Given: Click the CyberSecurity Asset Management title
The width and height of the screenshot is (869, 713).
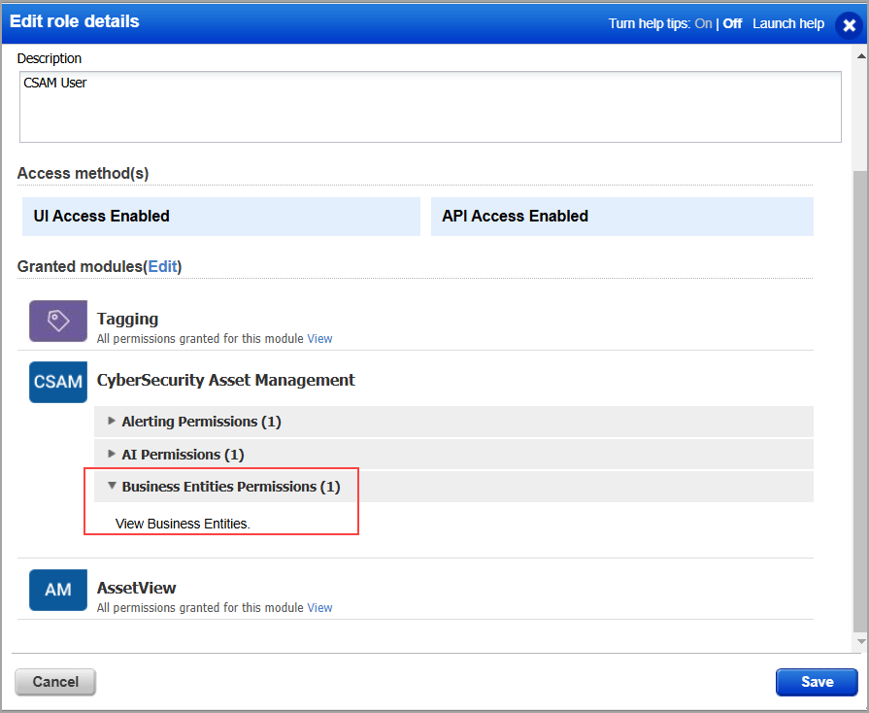Looking at the screenshot, I should click(225, 381).
